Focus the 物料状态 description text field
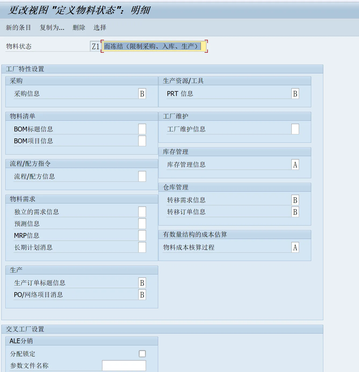The image size is (359, 372). pyautogui.click(x=154, y=46)
